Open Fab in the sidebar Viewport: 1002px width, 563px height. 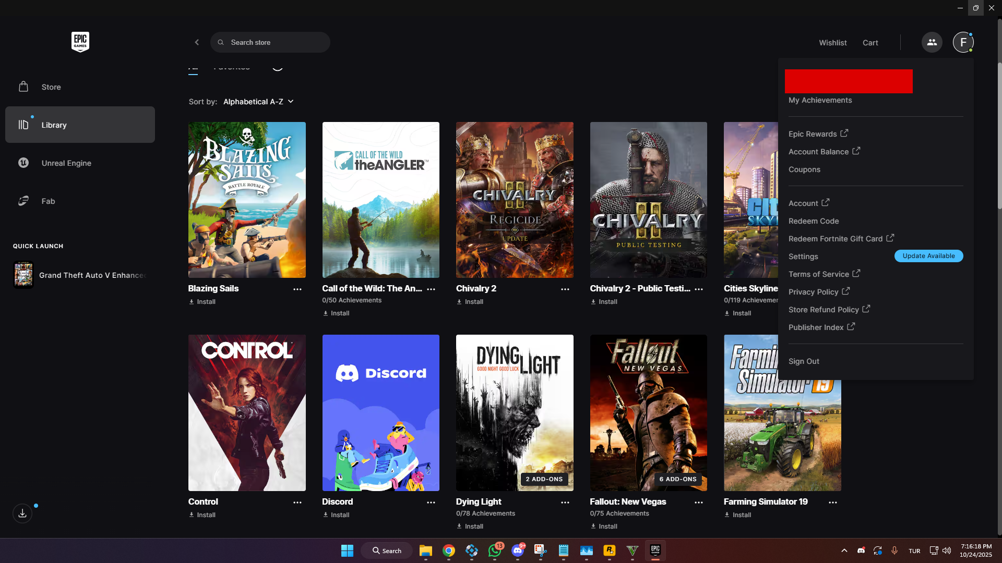[48, 201]
